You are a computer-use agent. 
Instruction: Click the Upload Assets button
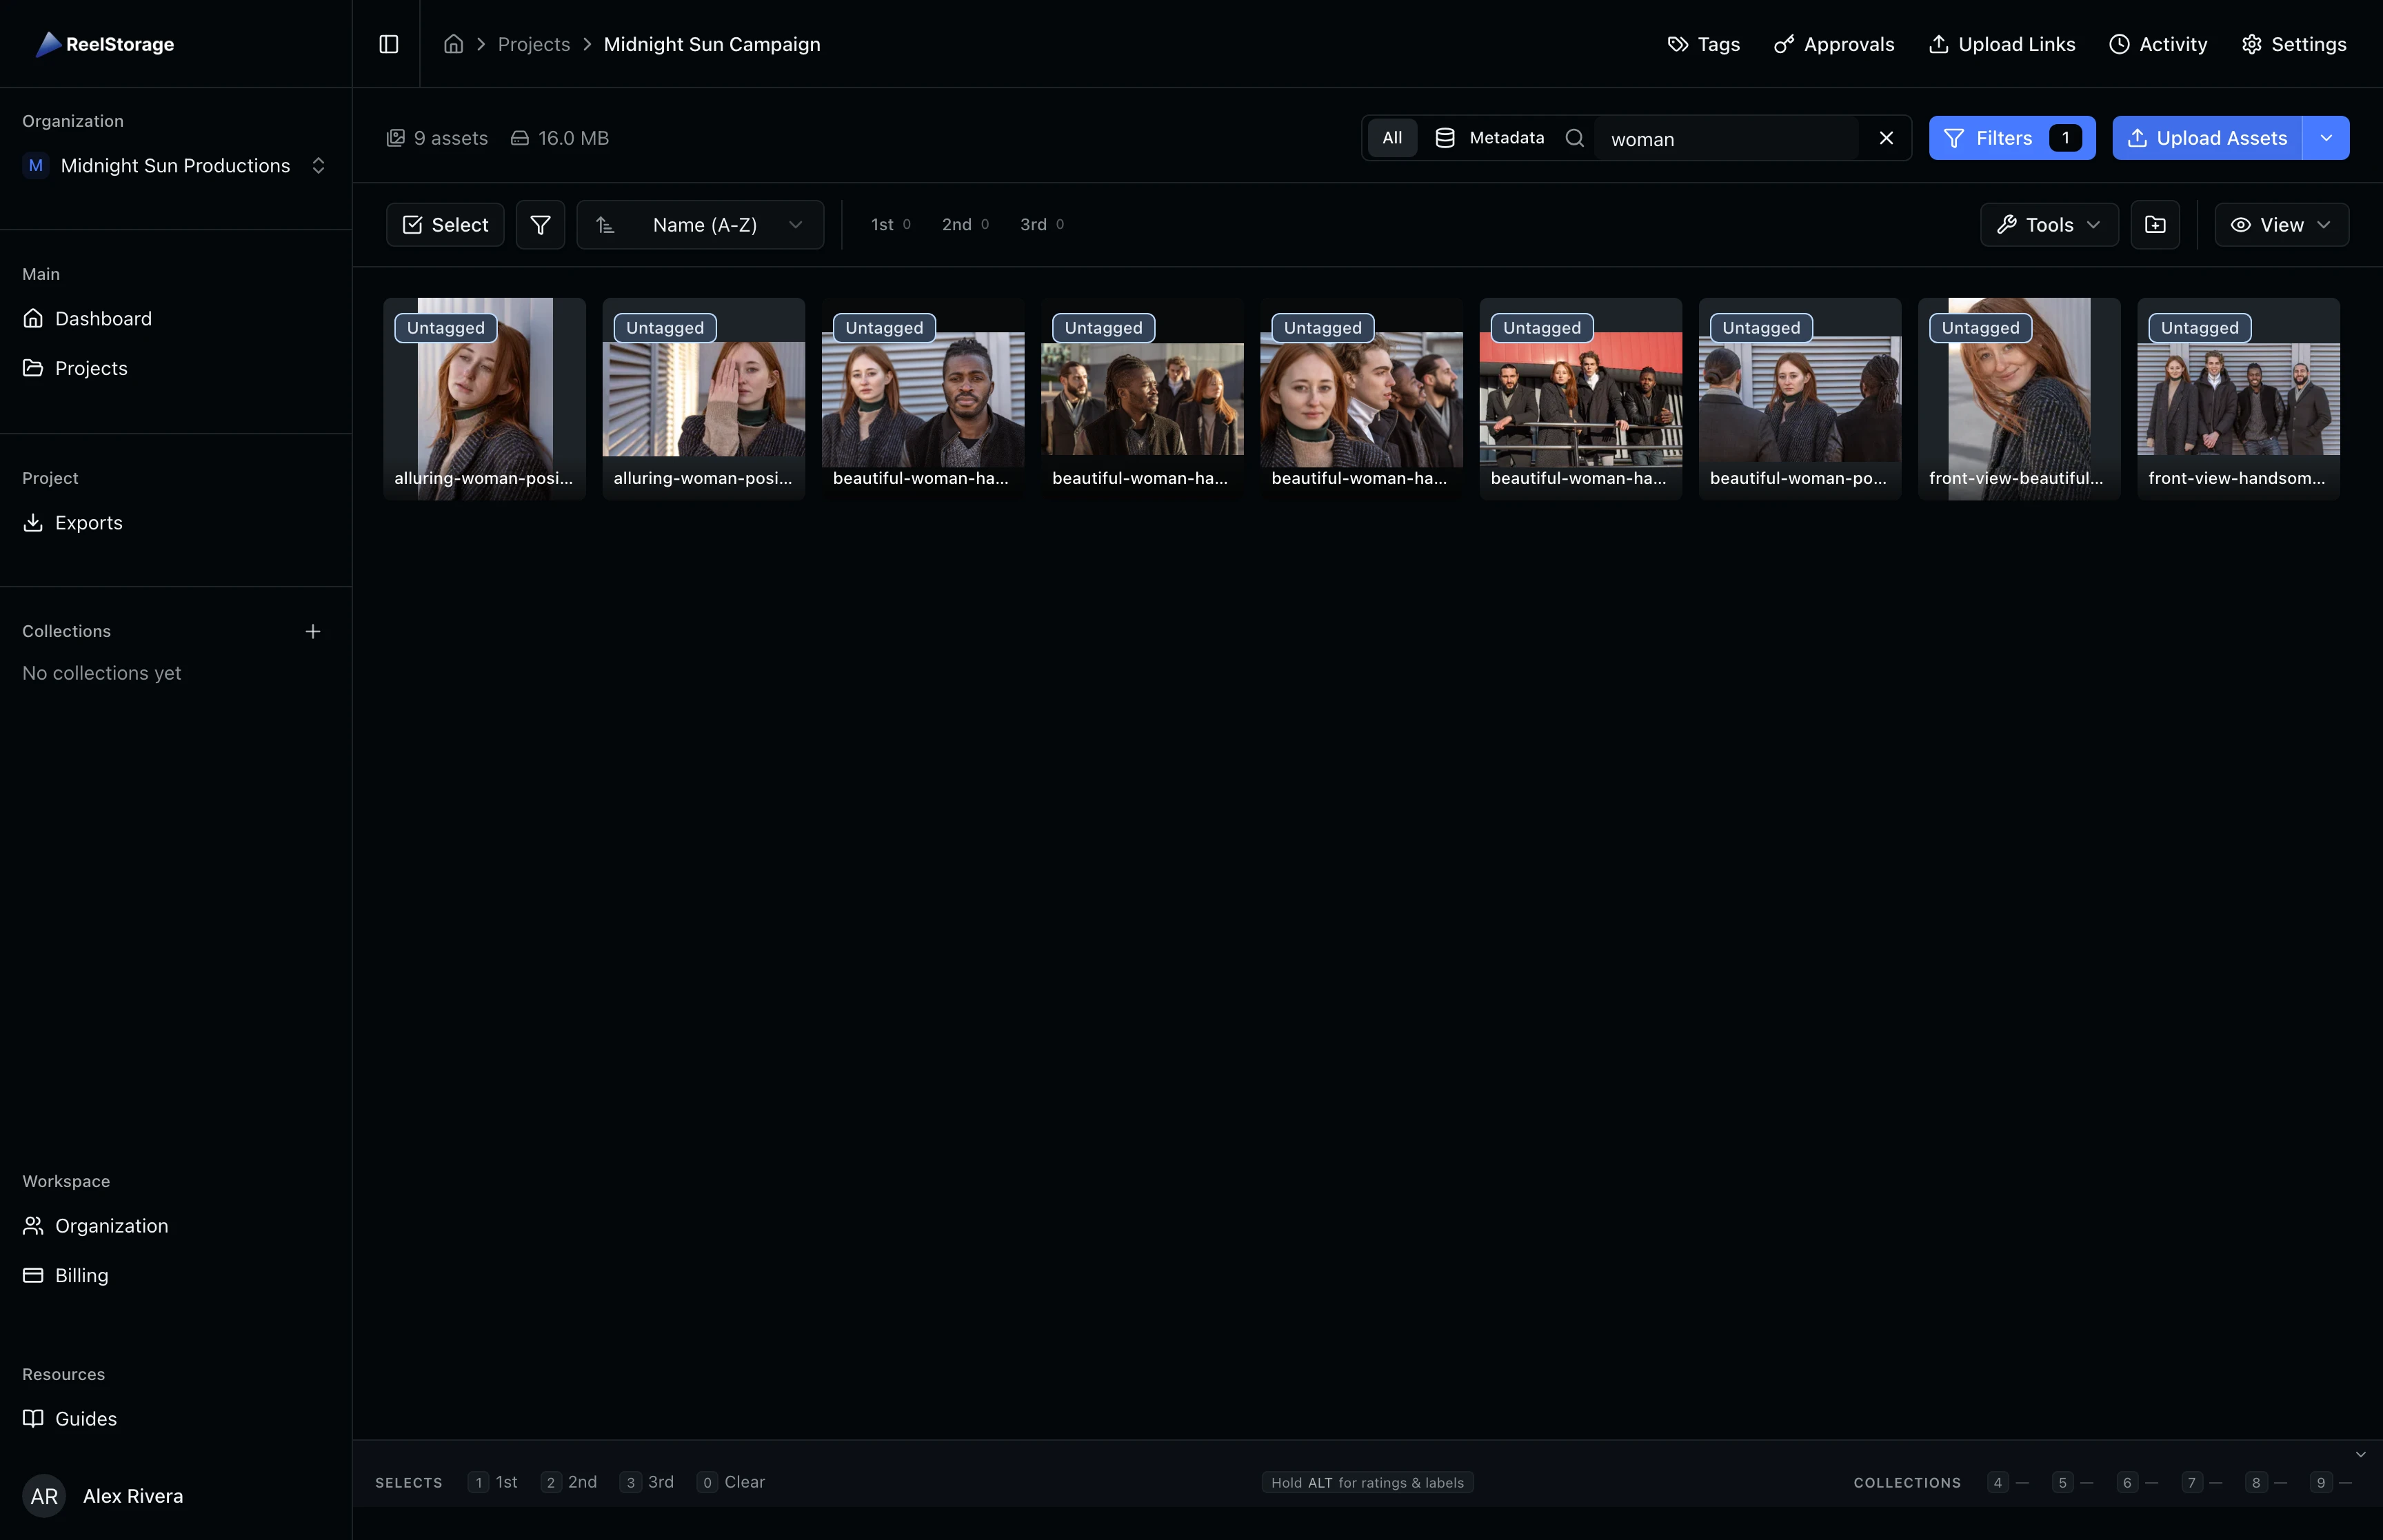[x=2207, y=138]
